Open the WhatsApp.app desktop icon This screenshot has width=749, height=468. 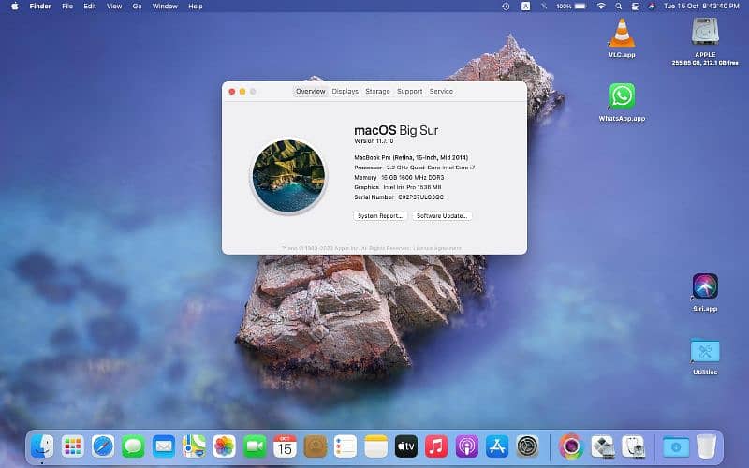click(622, 96)
